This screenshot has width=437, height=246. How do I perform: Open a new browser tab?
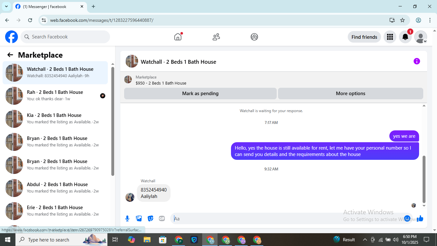click(x=93, y=6)
